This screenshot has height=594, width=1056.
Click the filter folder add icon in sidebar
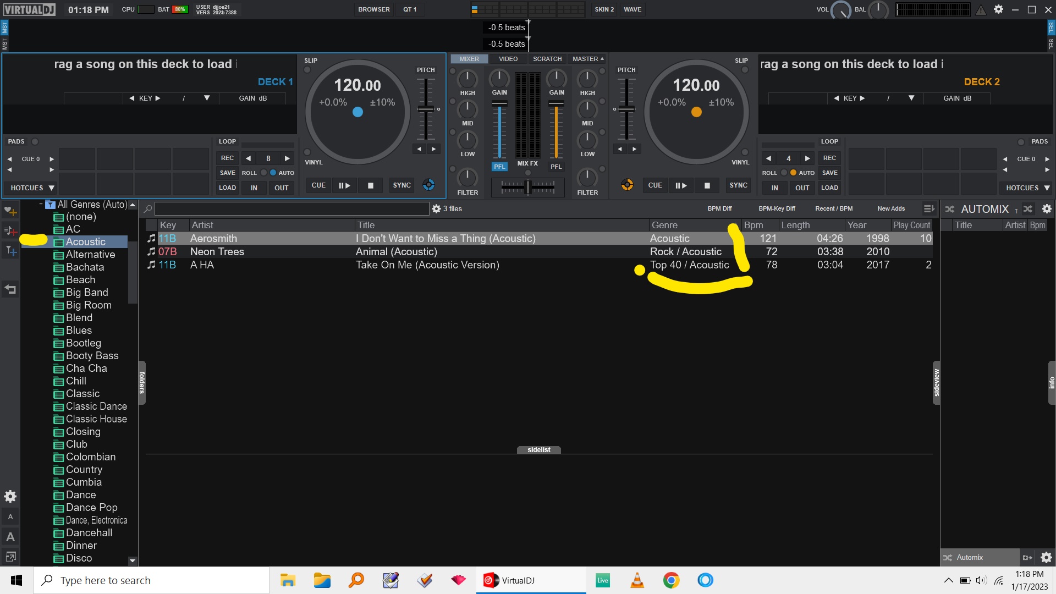tap(10, 251)
